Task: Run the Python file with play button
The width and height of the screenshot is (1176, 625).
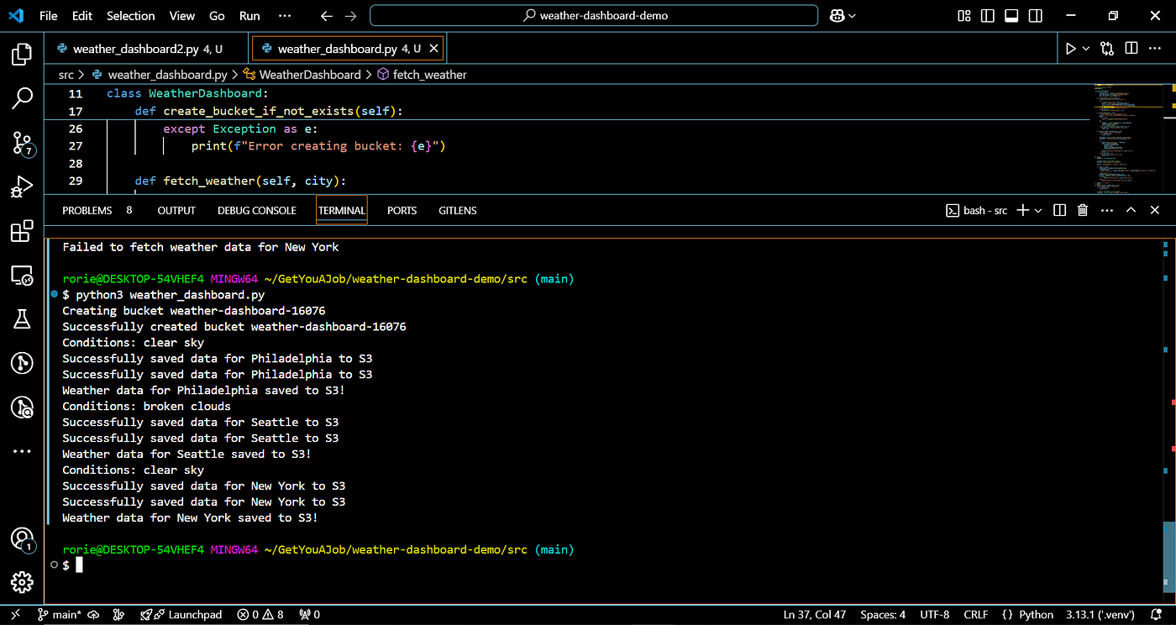Action: pos(1070,49)
